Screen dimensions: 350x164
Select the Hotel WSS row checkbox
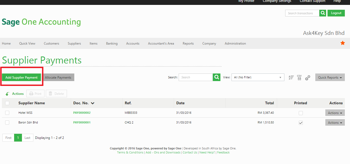[7, 113]
